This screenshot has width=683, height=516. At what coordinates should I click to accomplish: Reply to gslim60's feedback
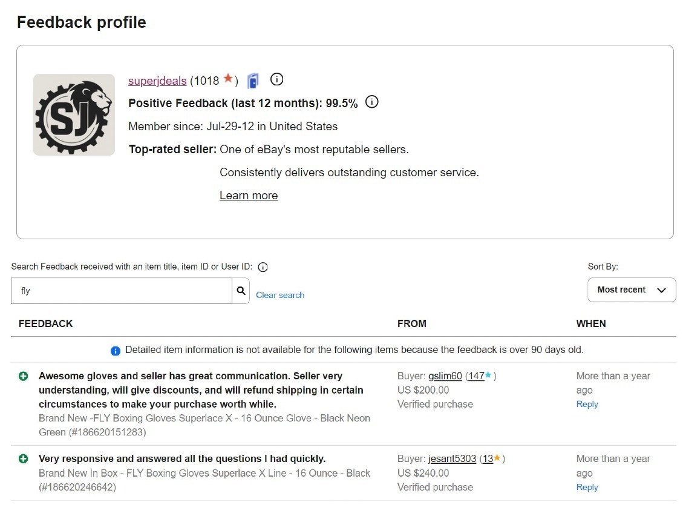coord(587,405)
